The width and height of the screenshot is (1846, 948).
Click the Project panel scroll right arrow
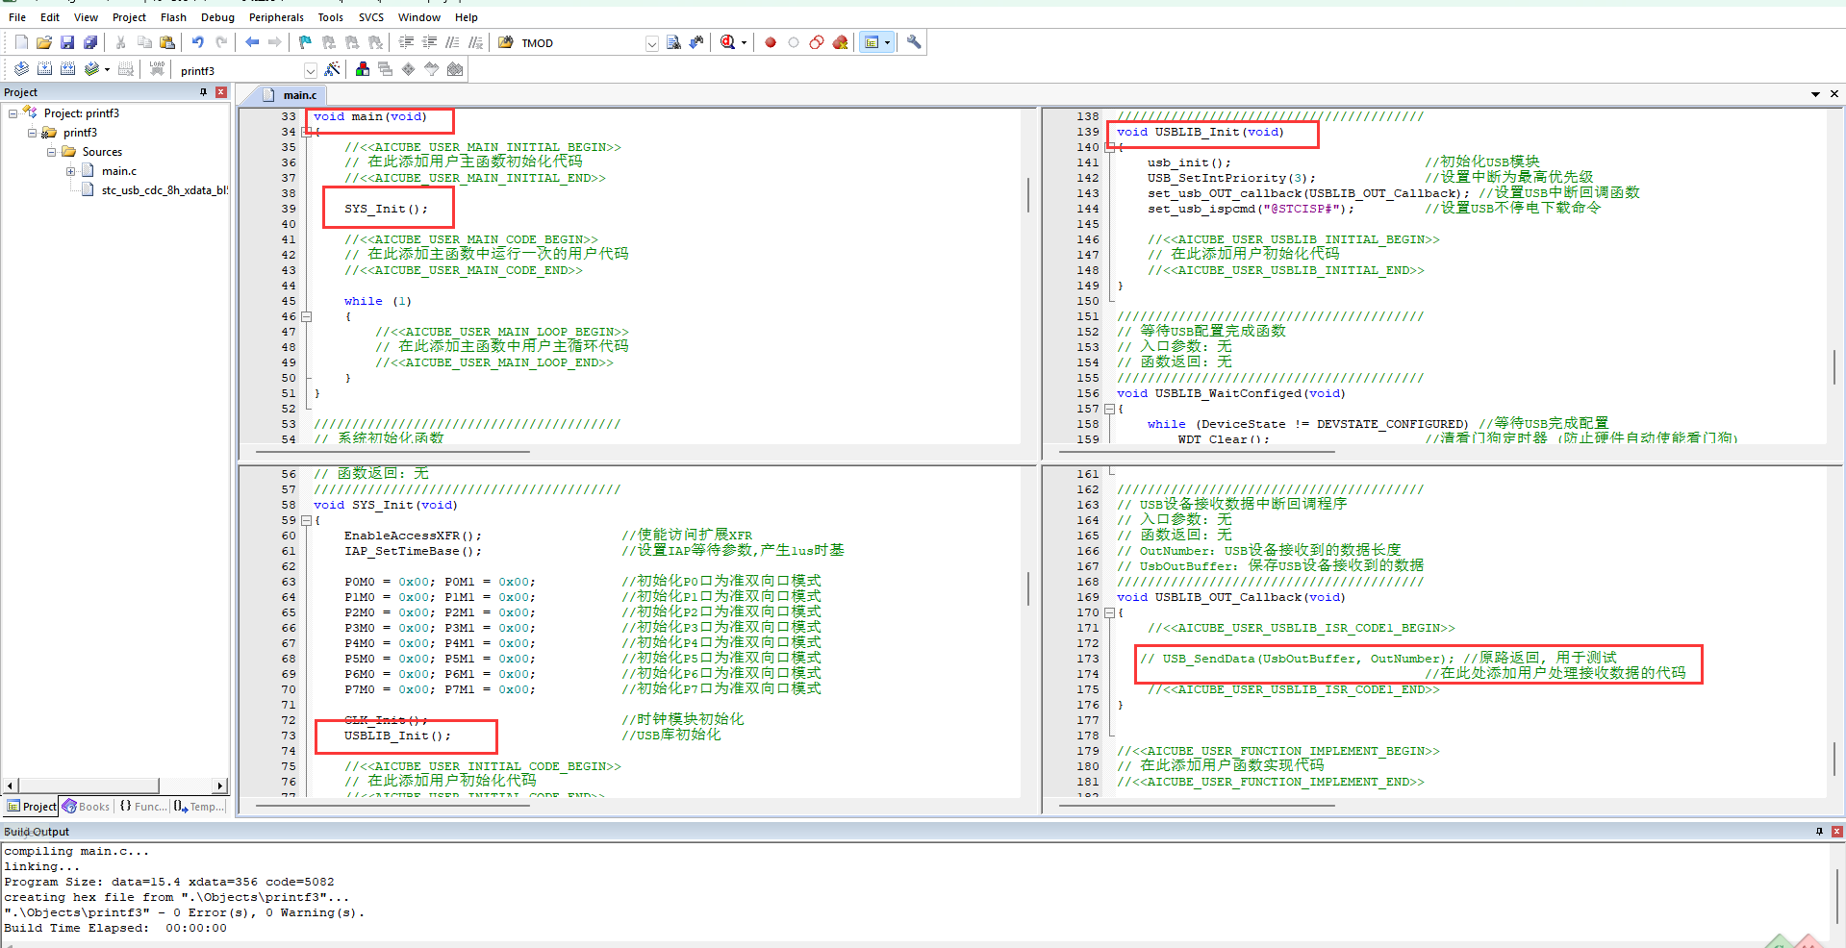point(220,786)
